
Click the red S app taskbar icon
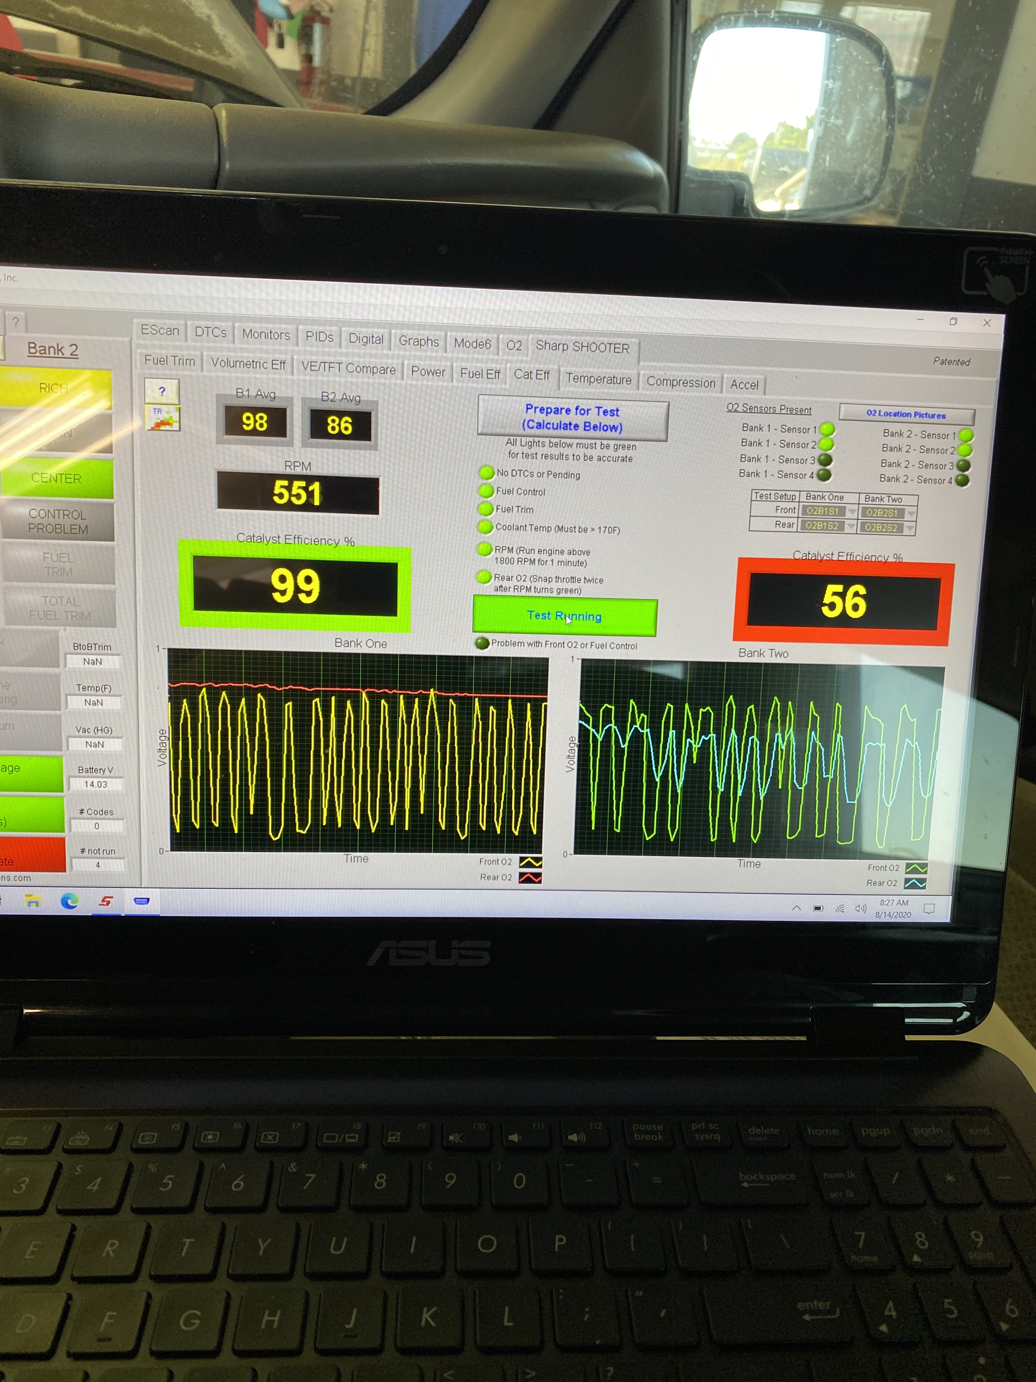[106, 901]
